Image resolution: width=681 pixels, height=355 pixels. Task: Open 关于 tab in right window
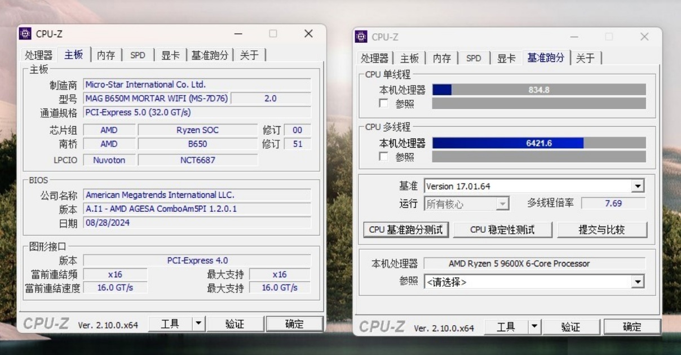coord(586,58)
